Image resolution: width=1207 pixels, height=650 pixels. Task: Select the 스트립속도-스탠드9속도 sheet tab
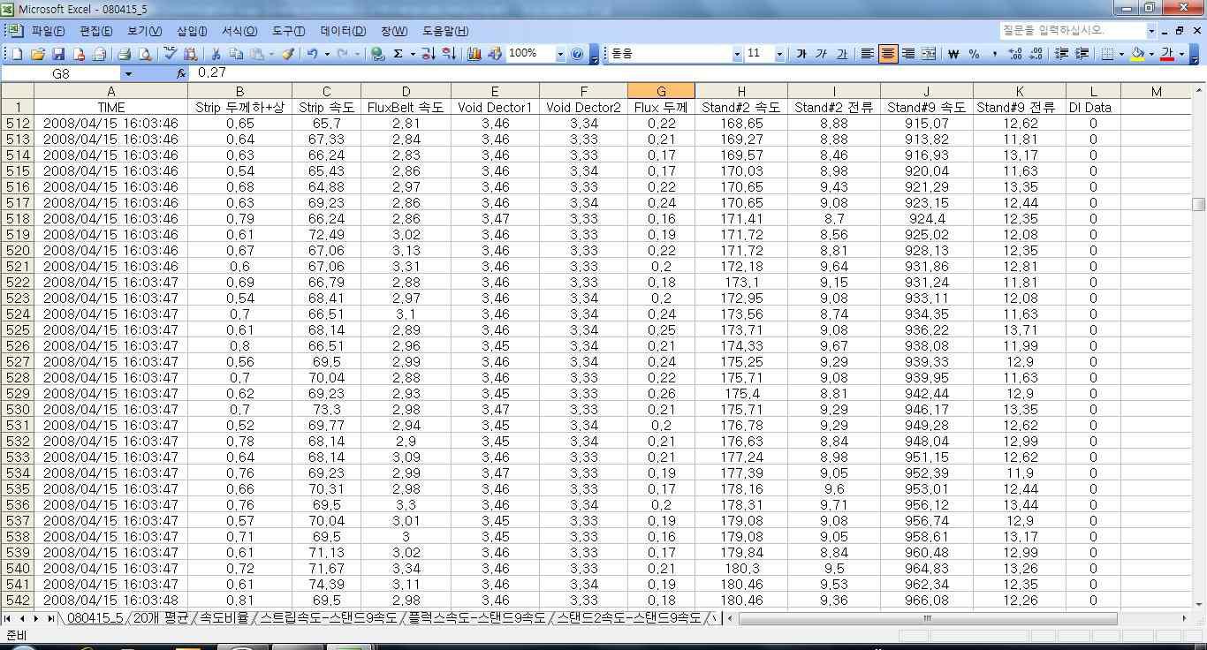point(328,618)
